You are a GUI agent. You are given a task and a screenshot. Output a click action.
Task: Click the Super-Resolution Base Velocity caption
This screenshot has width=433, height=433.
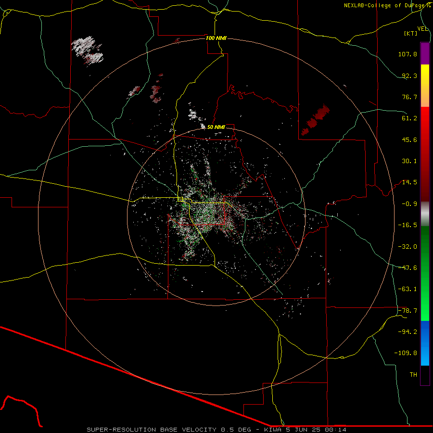pyautogui.click(x=216, y=430)
